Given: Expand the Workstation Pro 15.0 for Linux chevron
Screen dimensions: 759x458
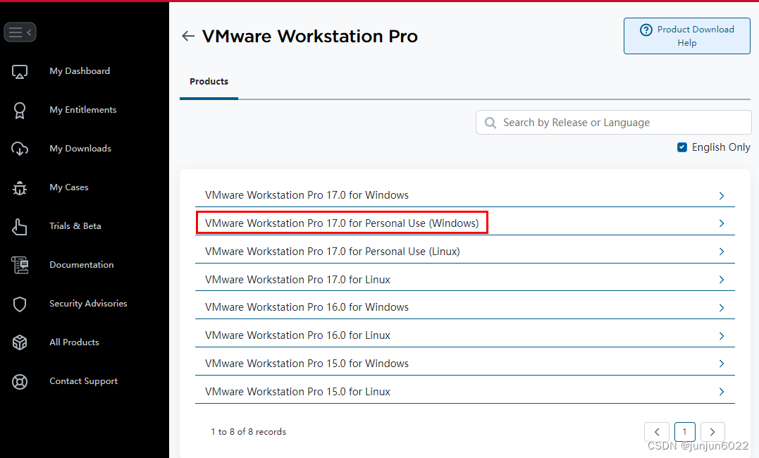Looking at the screenshot, I should point(721,392).
